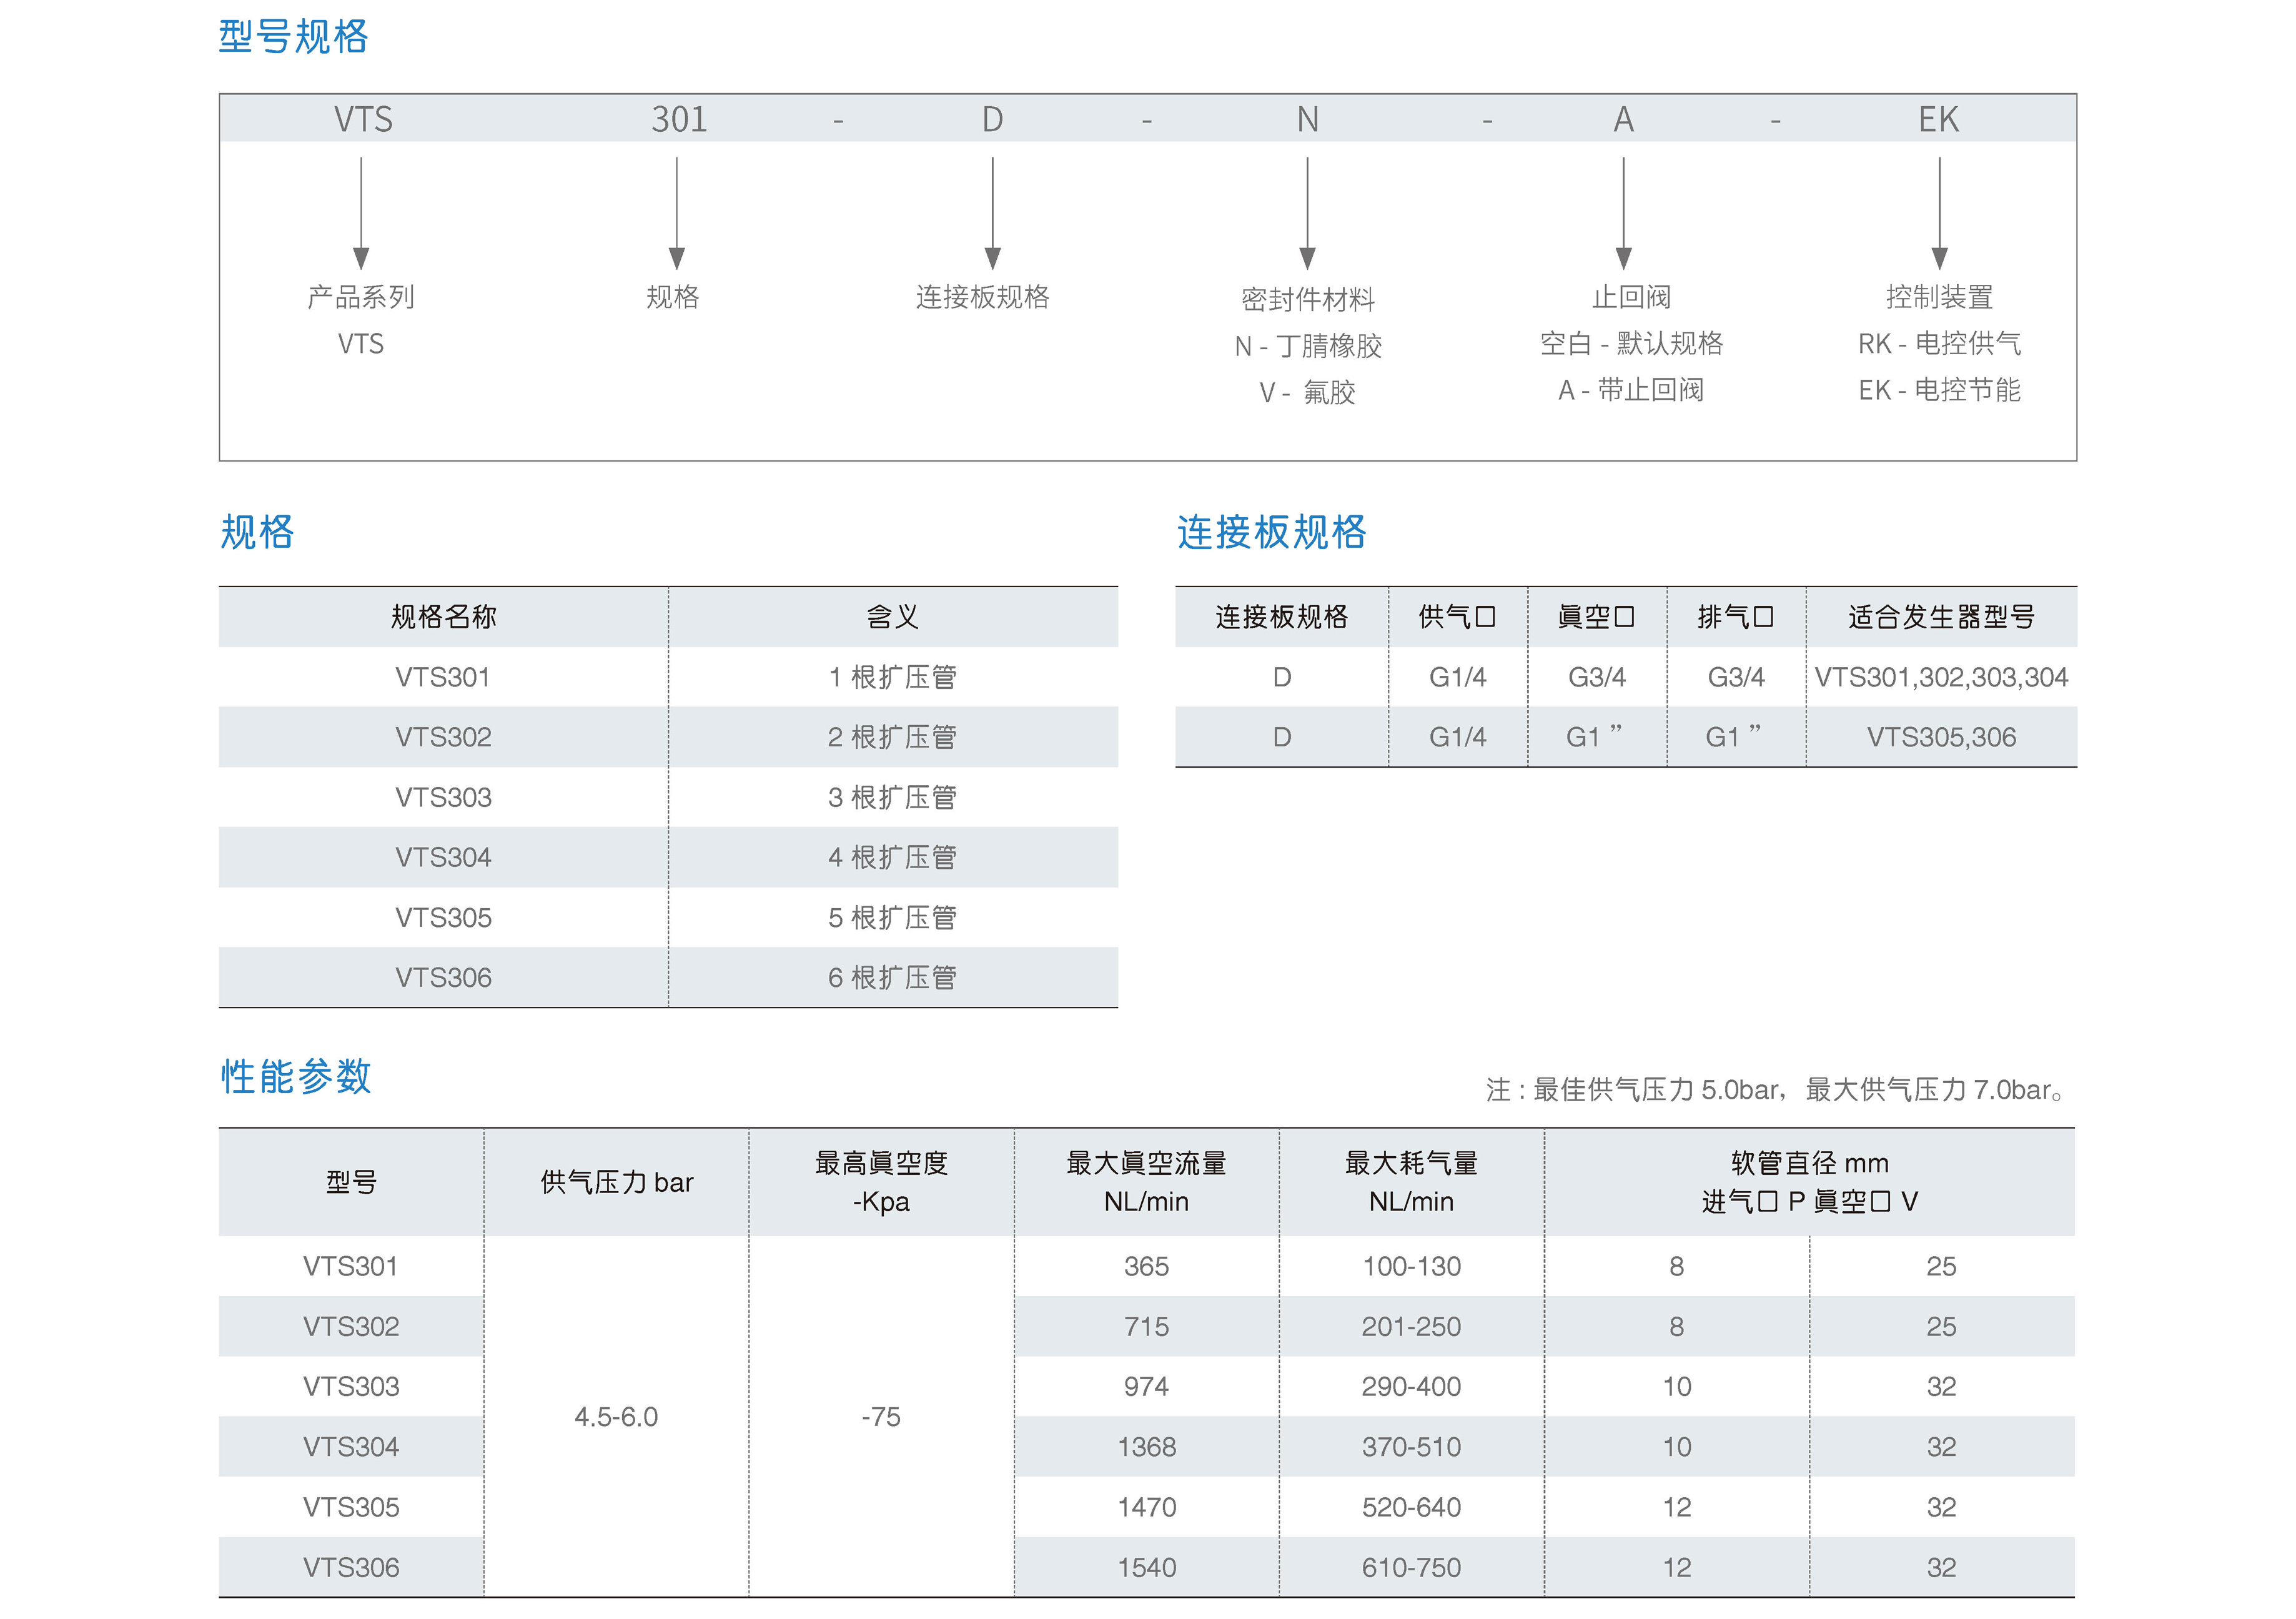Select the 含义 column header

[892, 617]
